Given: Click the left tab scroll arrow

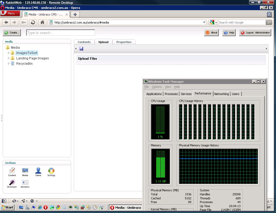Looking at the screenshot, I should point(76,49).
